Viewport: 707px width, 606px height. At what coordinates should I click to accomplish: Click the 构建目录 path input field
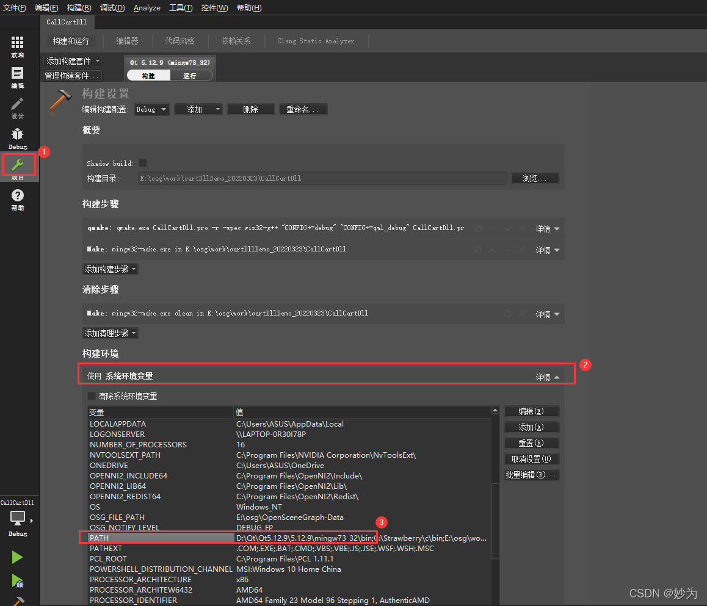322,178
